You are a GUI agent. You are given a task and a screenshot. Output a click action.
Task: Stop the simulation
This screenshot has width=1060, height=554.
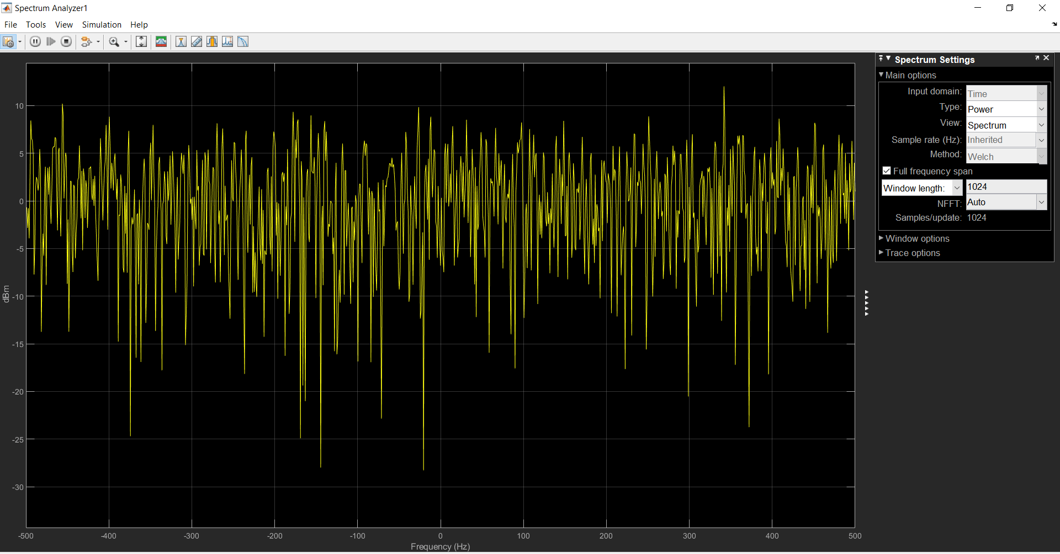66,42
